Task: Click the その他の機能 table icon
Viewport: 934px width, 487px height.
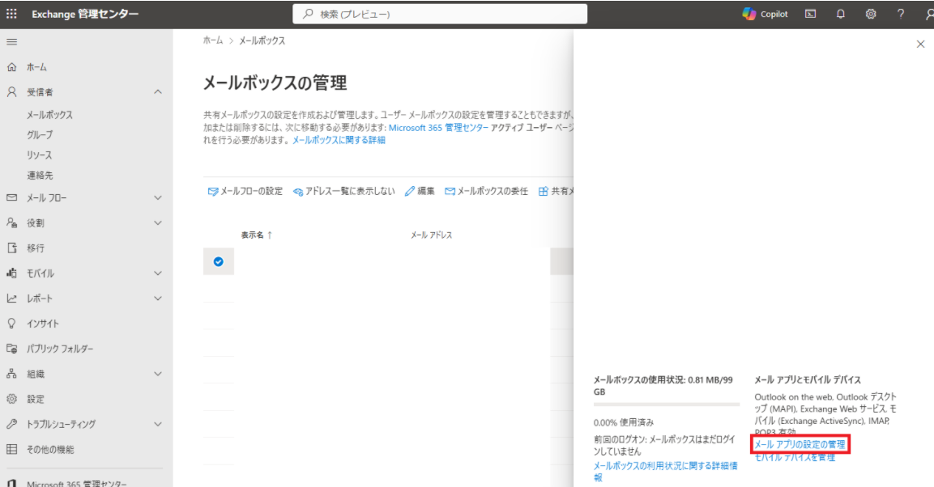Action: pos(11,449)
